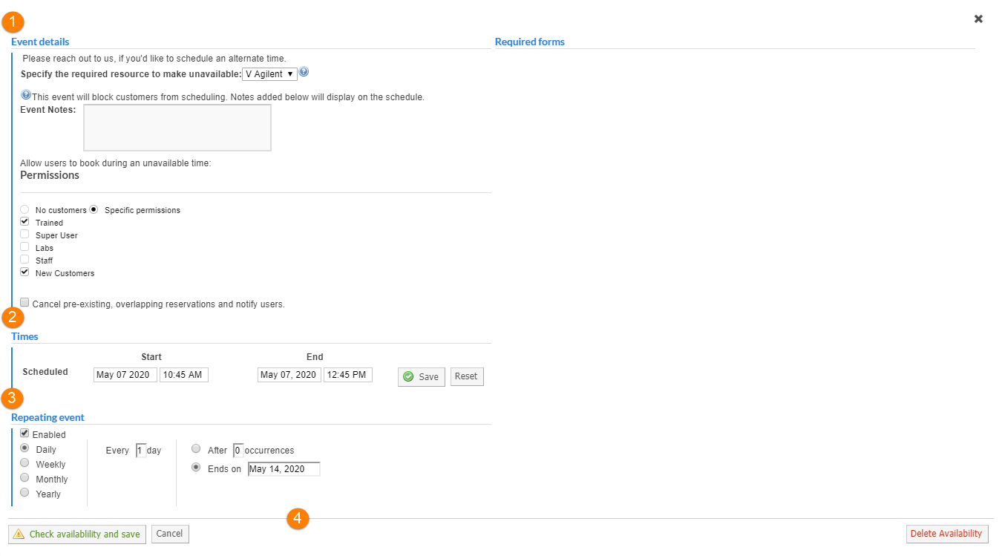This screenshot has height=556, width=1002.
Task: Choose the Weekly repeat option
Action: [25, 463]
